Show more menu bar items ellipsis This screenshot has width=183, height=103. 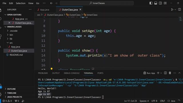44,3
